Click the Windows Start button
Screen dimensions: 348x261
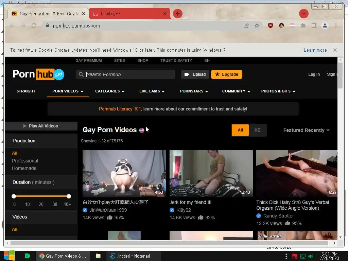coord(9,256)
